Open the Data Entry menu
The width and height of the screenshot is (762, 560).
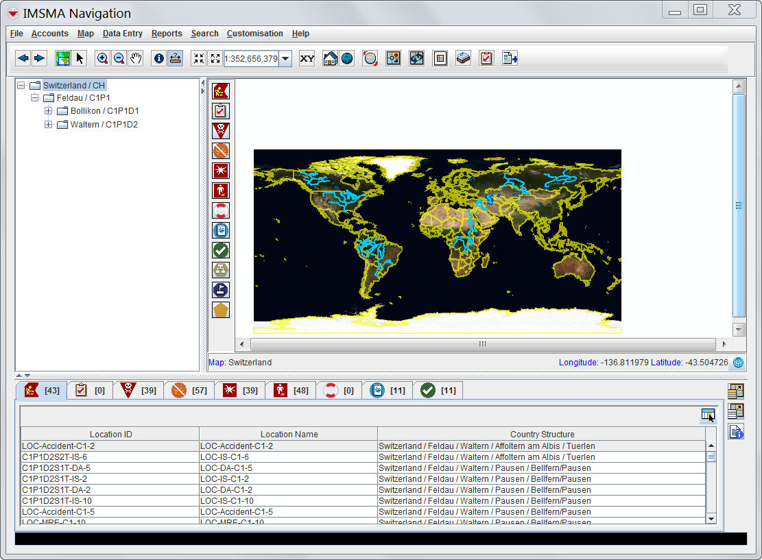[x=122, y=34]
